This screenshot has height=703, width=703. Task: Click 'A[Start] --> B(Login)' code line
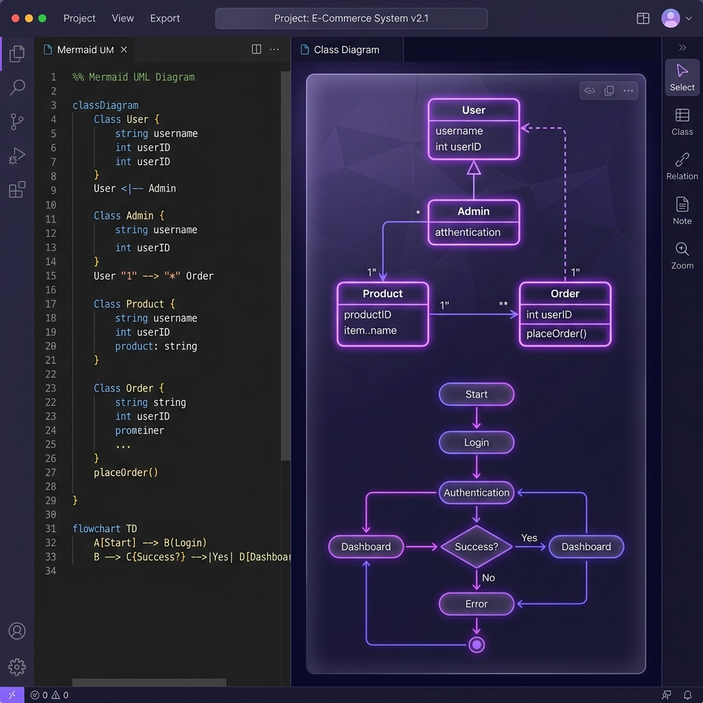tap(150, 543)
